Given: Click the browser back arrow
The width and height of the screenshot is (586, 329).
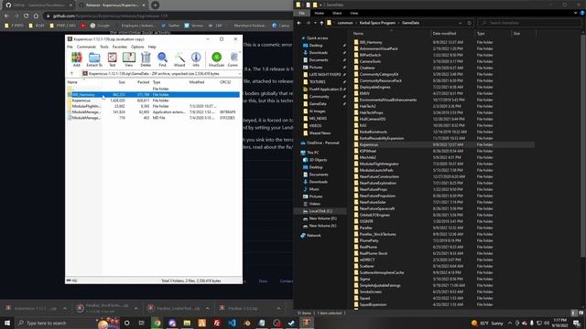Looking at the screenshot, I should [6, 16].
